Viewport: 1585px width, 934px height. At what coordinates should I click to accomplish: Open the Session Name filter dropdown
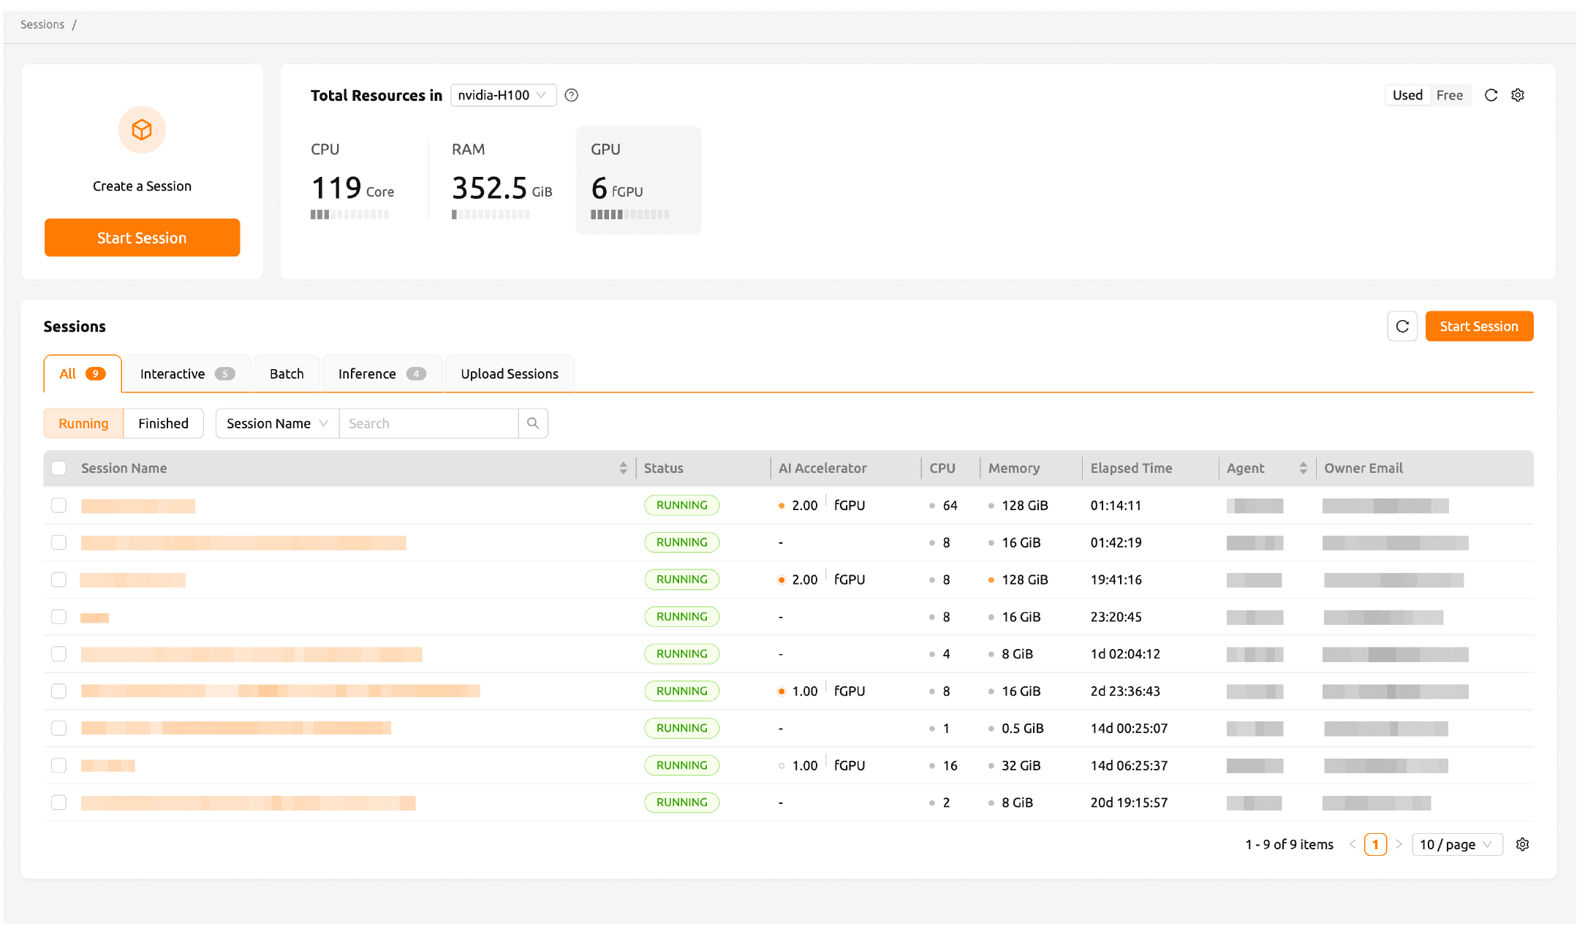(x=276, y=423)
